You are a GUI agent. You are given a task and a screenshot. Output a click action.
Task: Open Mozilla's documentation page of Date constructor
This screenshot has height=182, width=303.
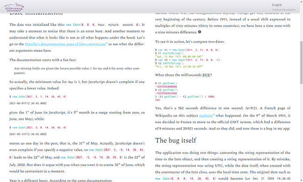[x=65, y=44]
